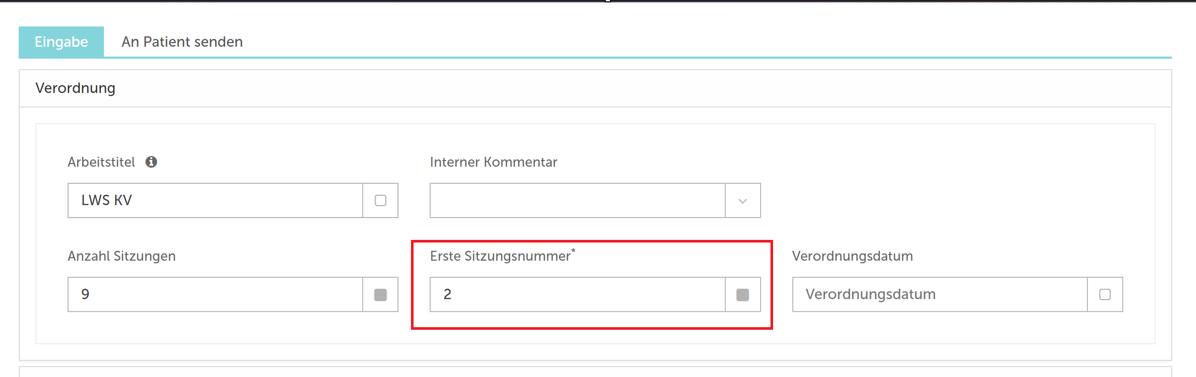Click the Erste Sitzungsnummer label
Screen dimensions: 1196x377
500,256
